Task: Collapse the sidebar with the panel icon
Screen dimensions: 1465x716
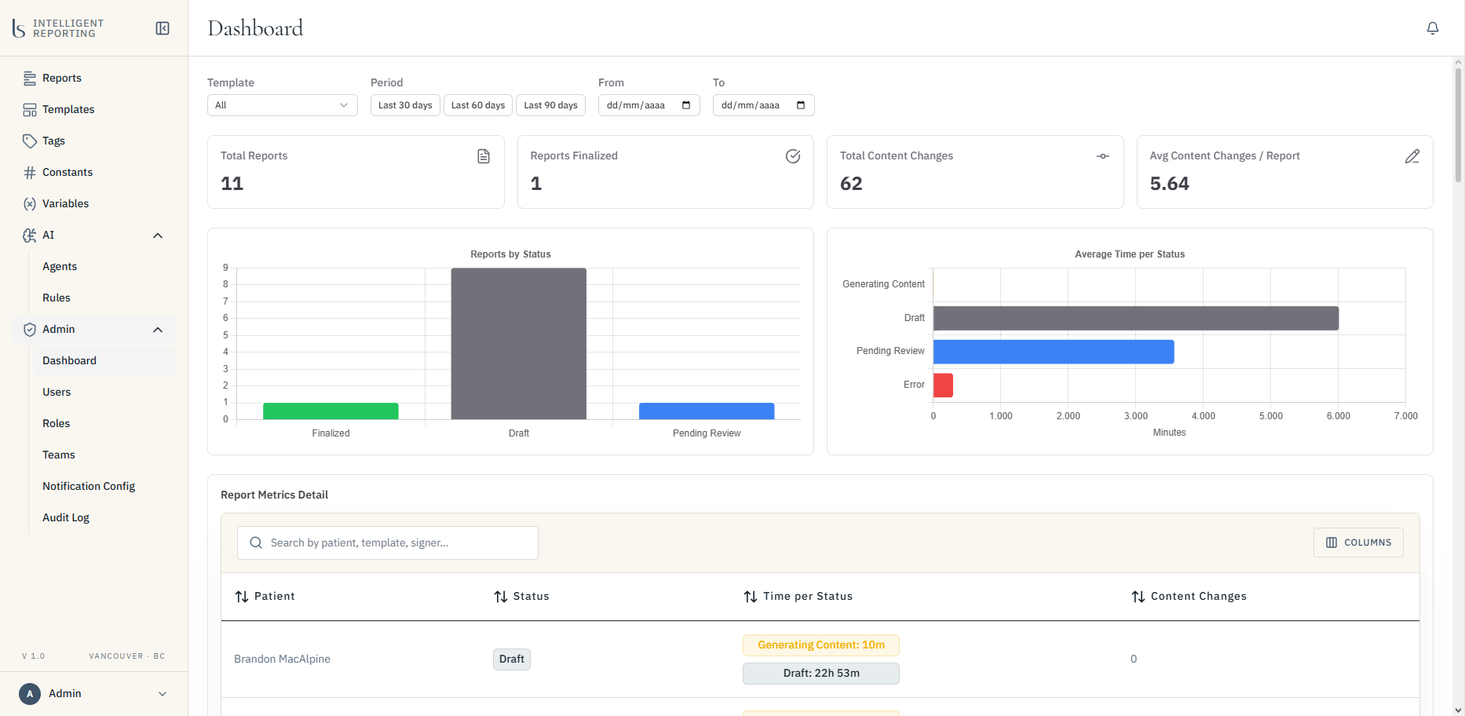Action: click(x=163, y=28)
